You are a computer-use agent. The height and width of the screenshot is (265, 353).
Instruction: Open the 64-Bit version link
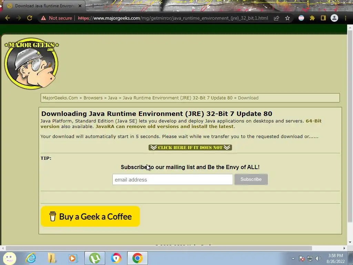coord(314,121)
